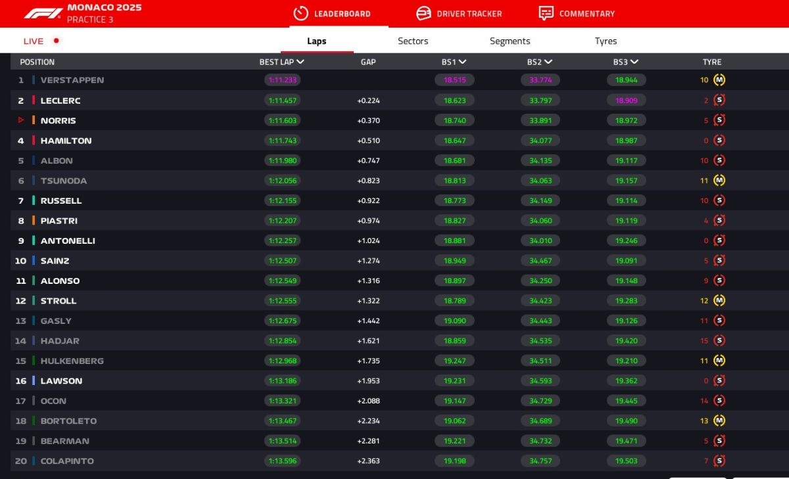Screen dimensions: 789x479
Task: Click the Commentary speech bubble icon
Action: 546,14
